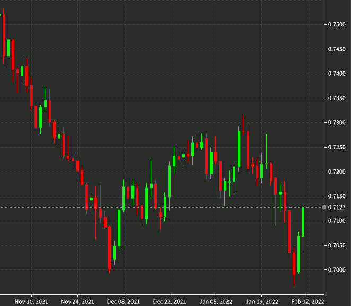Click the Jan 19, 2022 date label
Viewport: 351px width, 306px height.
261,301
